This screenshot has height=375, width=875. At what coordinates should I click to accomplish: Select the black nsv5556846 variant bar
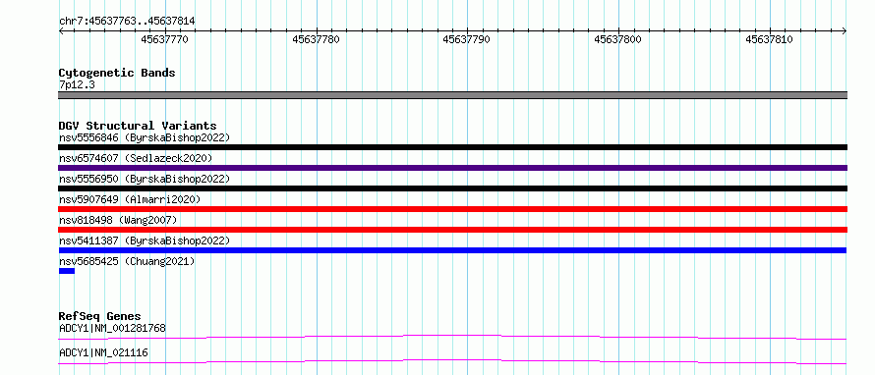452,147
